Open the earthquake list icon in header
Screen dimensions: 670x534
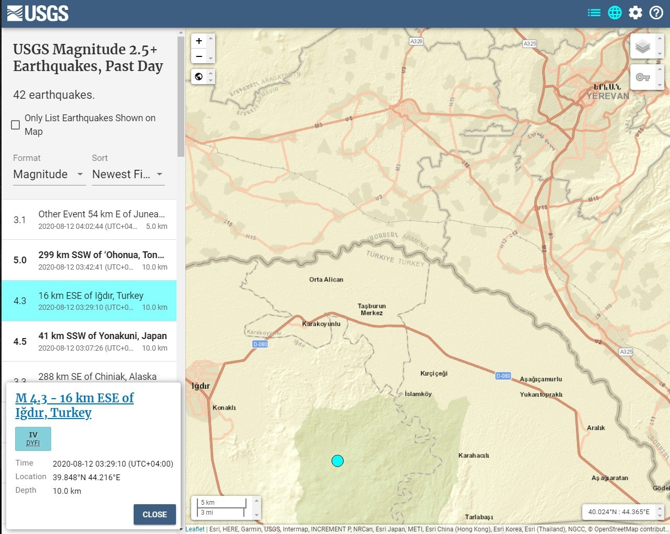point(594,13)
